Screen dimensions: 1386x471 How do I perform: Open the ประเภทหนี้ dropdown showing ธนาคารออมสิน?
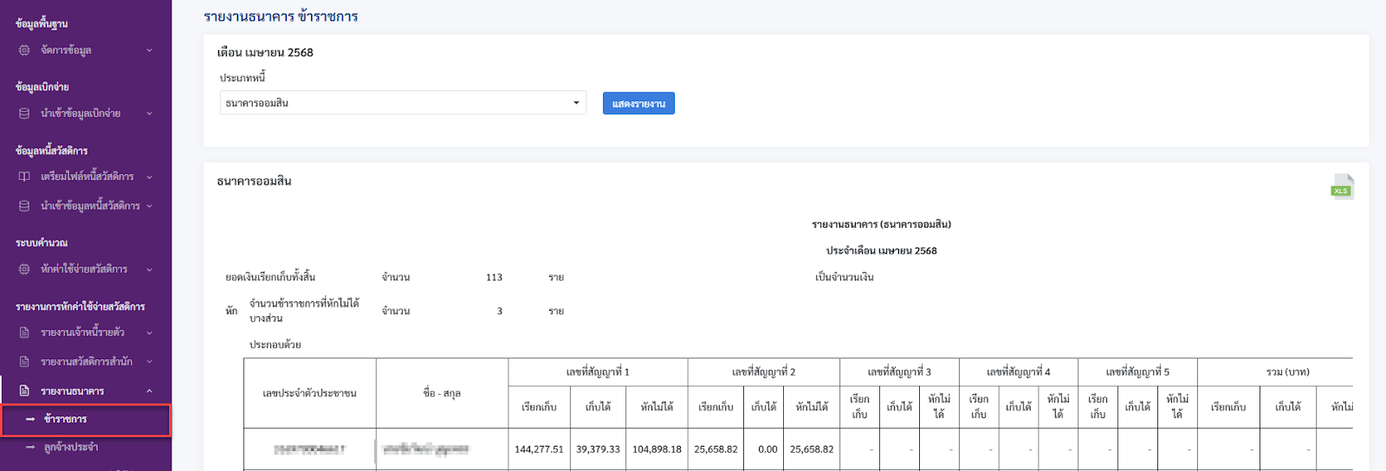(403, 103)
